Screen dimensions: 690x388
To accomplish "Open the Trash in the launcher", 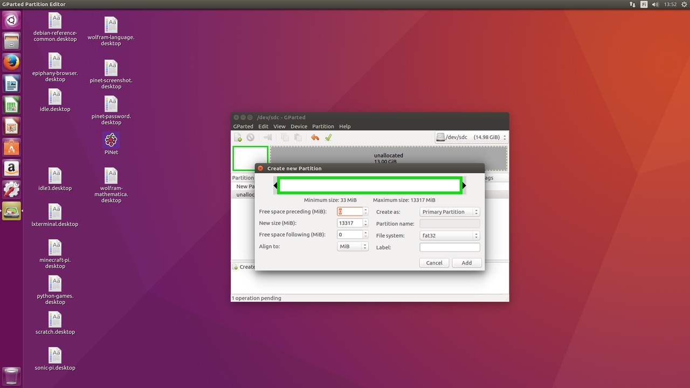I will 11,376.
